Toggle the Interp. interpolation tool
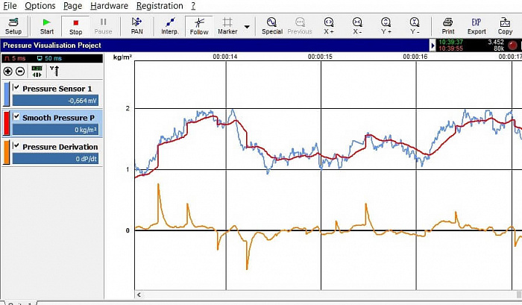This screenshot has height=305, width=522. (x=169, y=26)
